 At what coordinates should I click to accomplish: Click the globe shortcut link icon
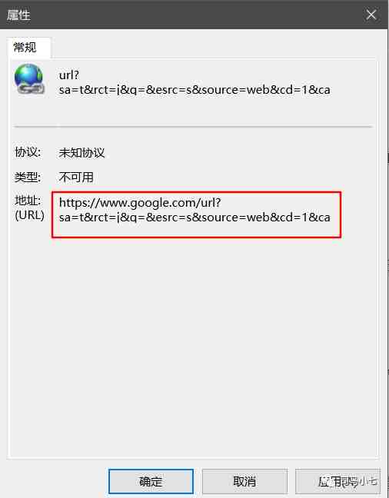(x=28, y=79)
